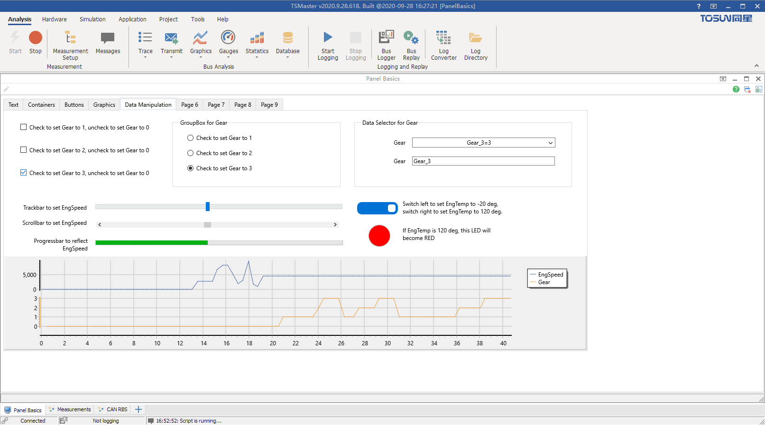The height and width of the screenshot is (425, 765).
Task: Open the Application ribbon tab
Action: [x=132, y=19]
